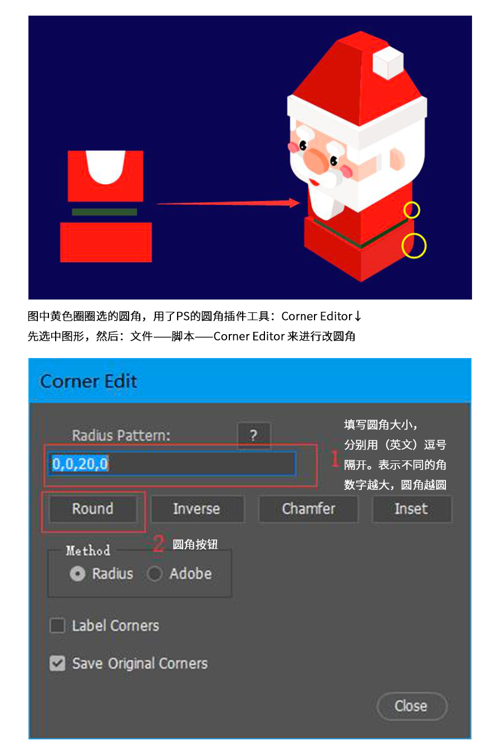Click the Close button in dialog

click(412, 706)
